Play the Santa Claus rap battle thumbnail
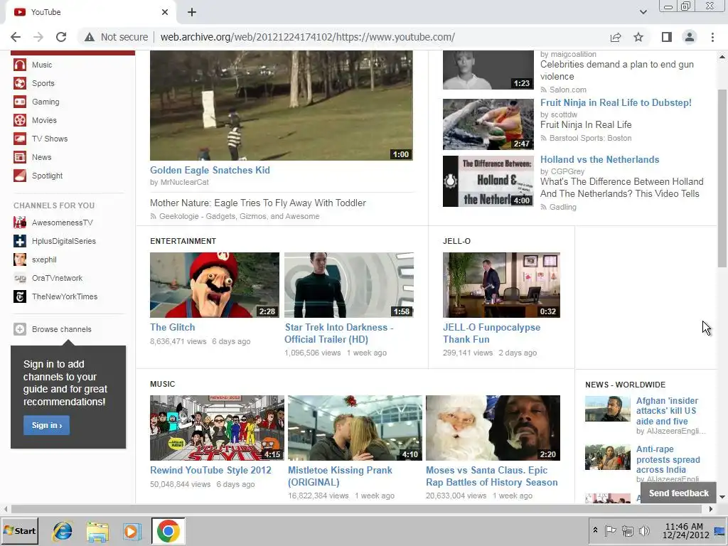Viewport: 728px width, 546px height. coord(493,428)
